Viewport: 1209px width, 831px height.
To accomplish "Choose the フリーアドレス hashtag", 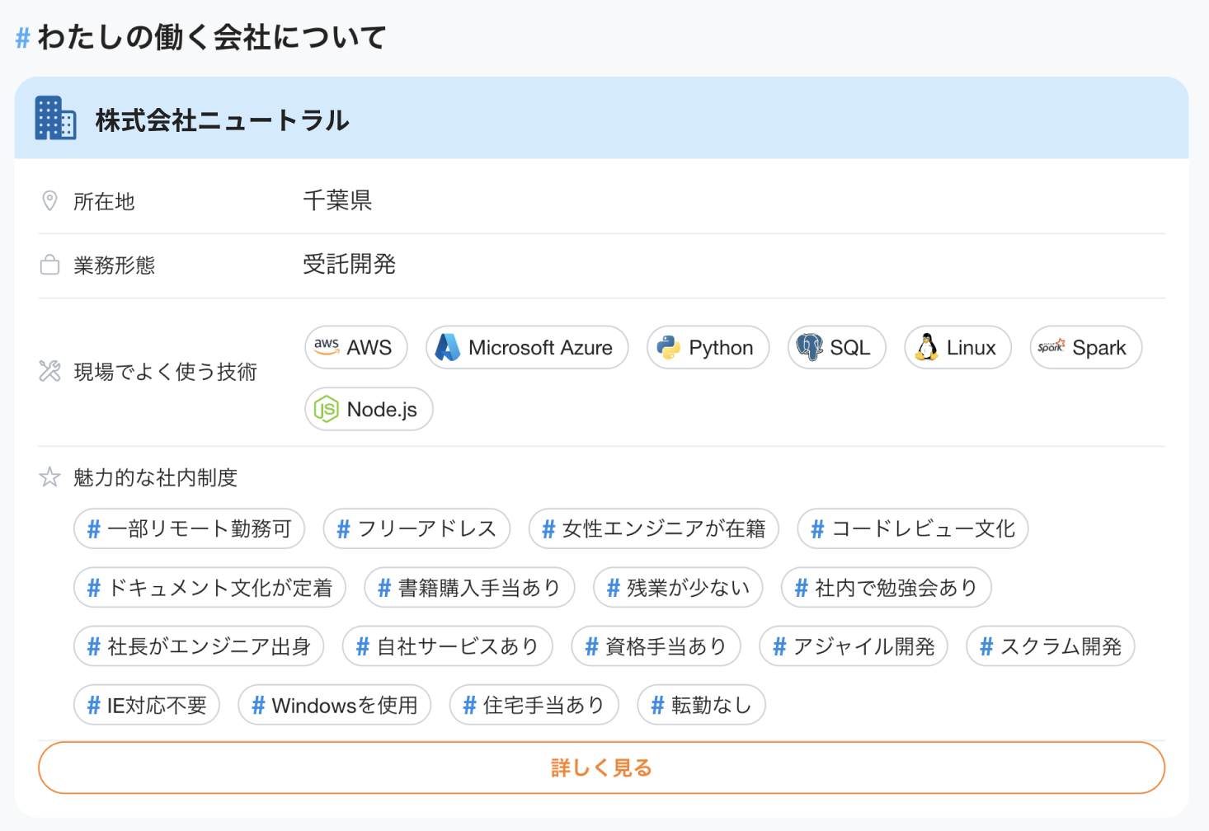I will pos(416,528).
